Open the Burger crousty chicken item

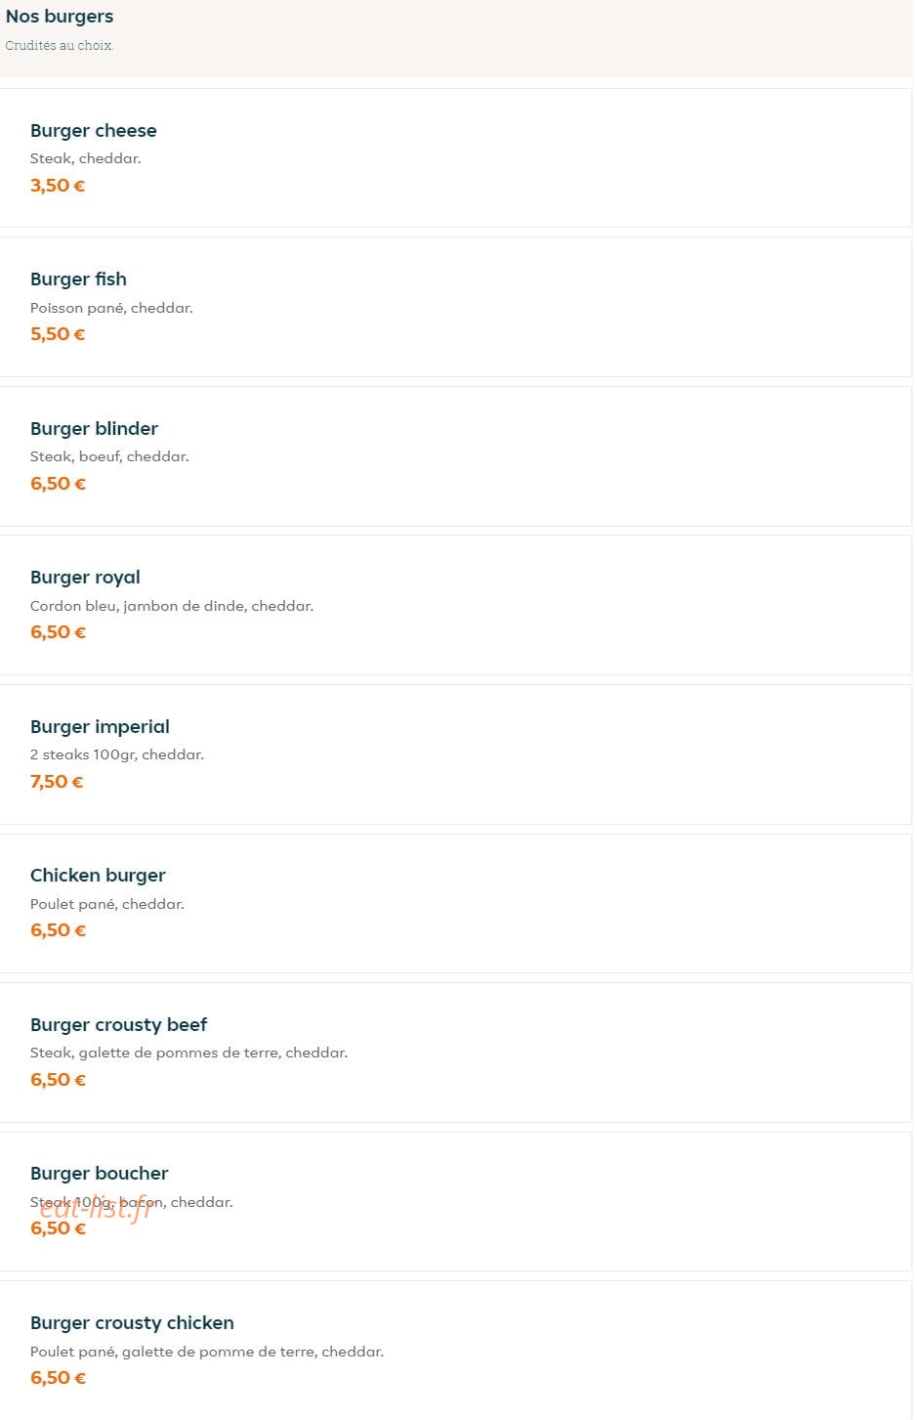coord(455,1351)
